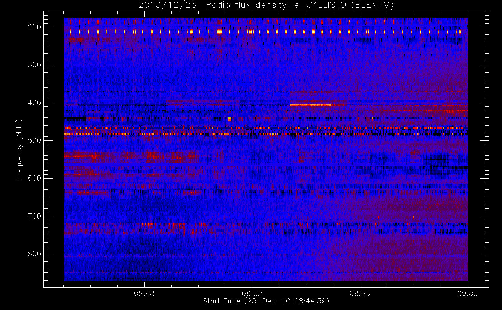Click the 08:52 time tick label
Image resolution: width=502 pixels, height=310 pixels.
coord(252,294)
